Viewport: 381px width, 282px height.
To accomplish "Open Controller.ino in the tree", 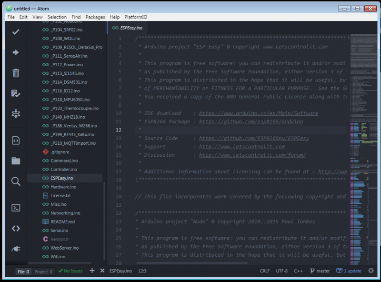I will 64,170.
